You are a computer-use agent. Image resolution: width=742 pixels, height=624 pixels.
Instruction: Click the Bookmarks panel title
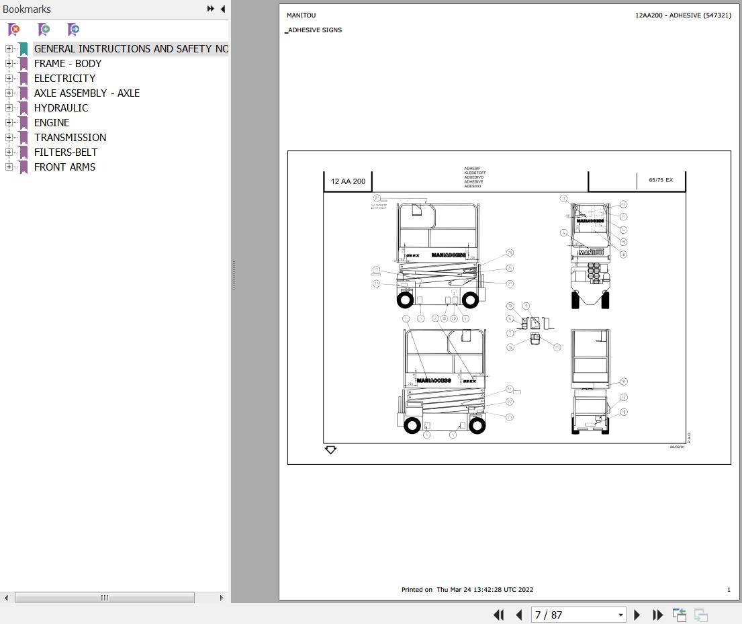click(26, 9)
